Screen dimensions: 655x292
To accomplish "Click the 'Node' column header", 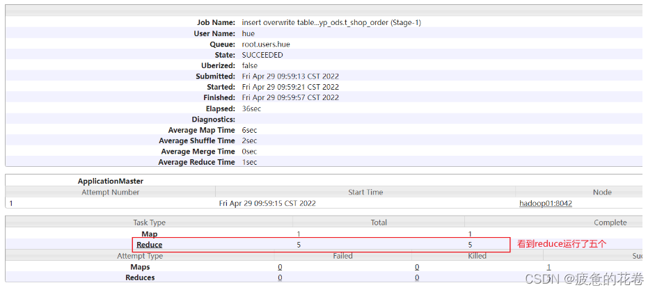I will tap(602, 193).
